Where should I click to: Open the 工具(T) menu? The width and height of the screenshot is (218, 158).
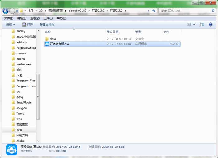(48, 18)
